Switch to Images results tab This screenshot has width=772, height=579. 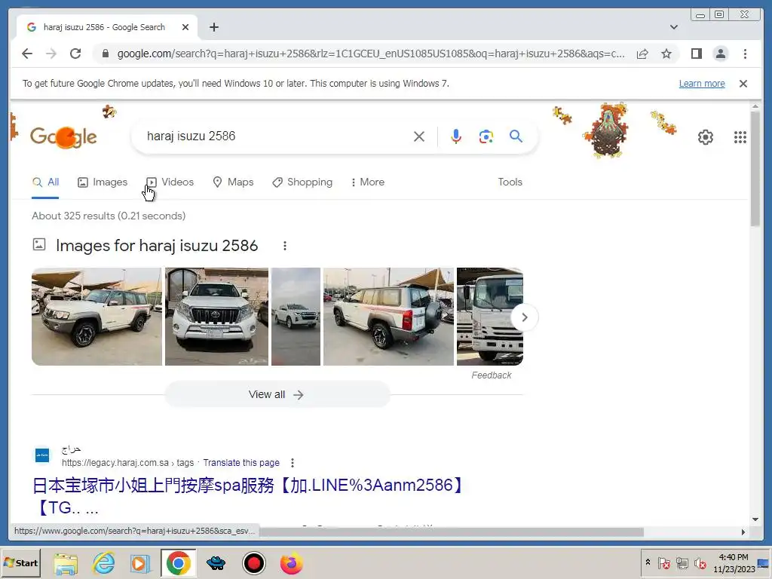tap(103, 182)
